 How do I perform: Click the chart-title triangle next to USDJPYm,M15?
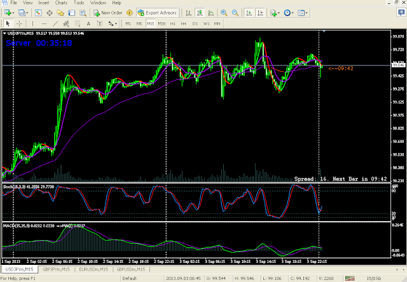(x=4, y=34)
